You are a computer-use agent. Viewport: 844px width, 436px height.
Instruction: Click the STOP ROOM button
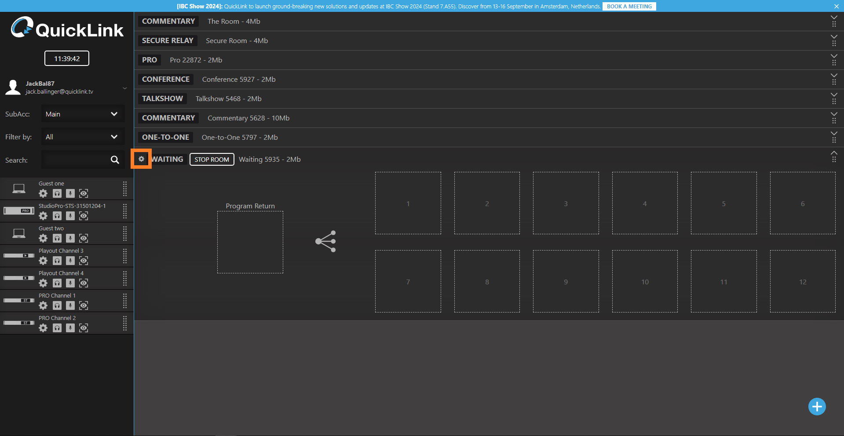pos(212,160)
